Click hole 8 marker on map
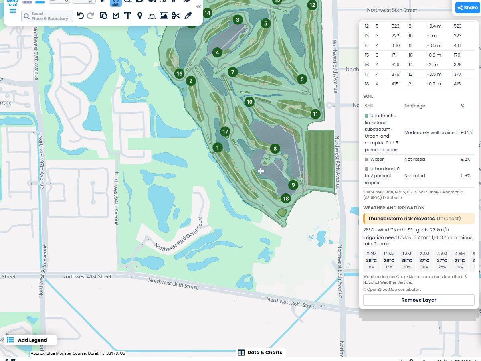 pos(275,149)
